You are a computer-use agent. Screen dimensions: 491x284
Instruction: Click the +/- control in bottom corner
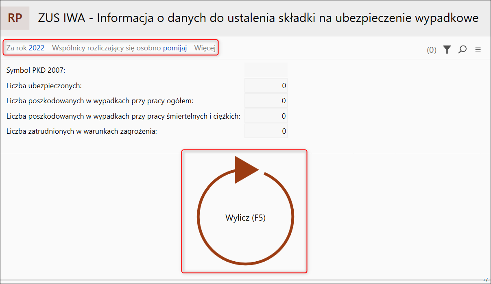pyautogui.click(x=486, y=280)
